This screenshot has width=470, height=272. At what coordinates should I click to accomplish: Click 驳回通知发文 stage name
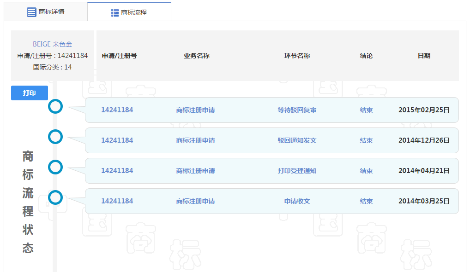297,140
